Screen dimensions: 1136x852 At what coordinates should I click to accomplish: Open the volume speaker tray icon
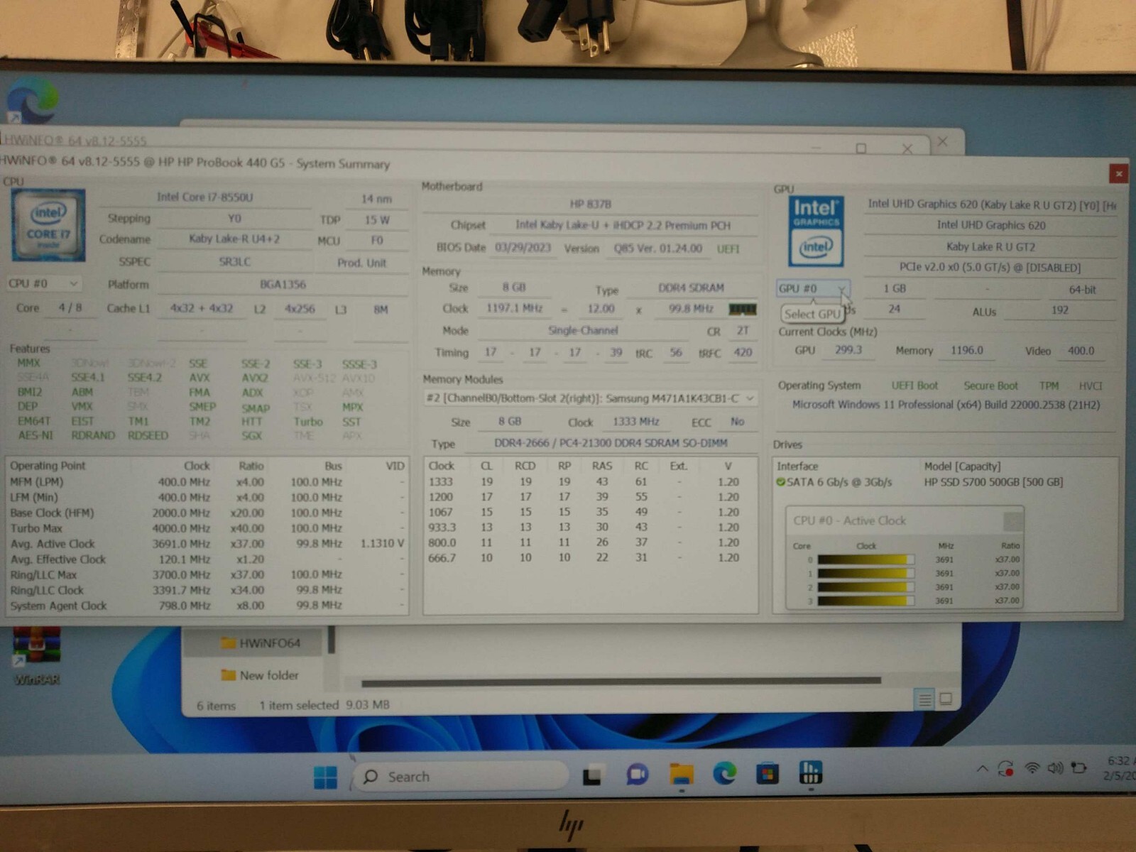point(1055,768)
